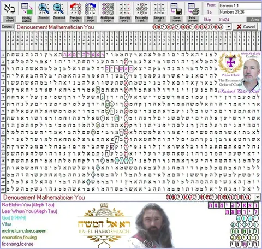The height and width of the screenshot is (249, 262).
Task: Click row number 10 header
Action: point(3,118)
